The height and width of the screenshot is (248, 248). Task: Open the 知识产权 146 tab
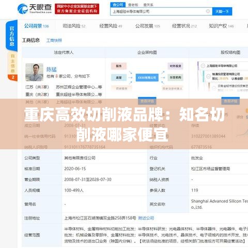coord(221,26)
